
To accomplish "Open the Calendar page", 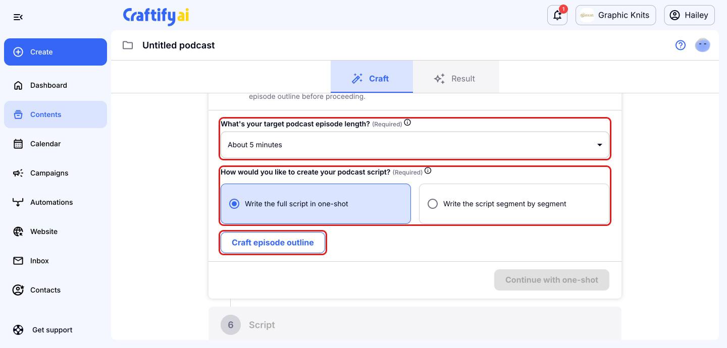I will click(x=56, y=144).
